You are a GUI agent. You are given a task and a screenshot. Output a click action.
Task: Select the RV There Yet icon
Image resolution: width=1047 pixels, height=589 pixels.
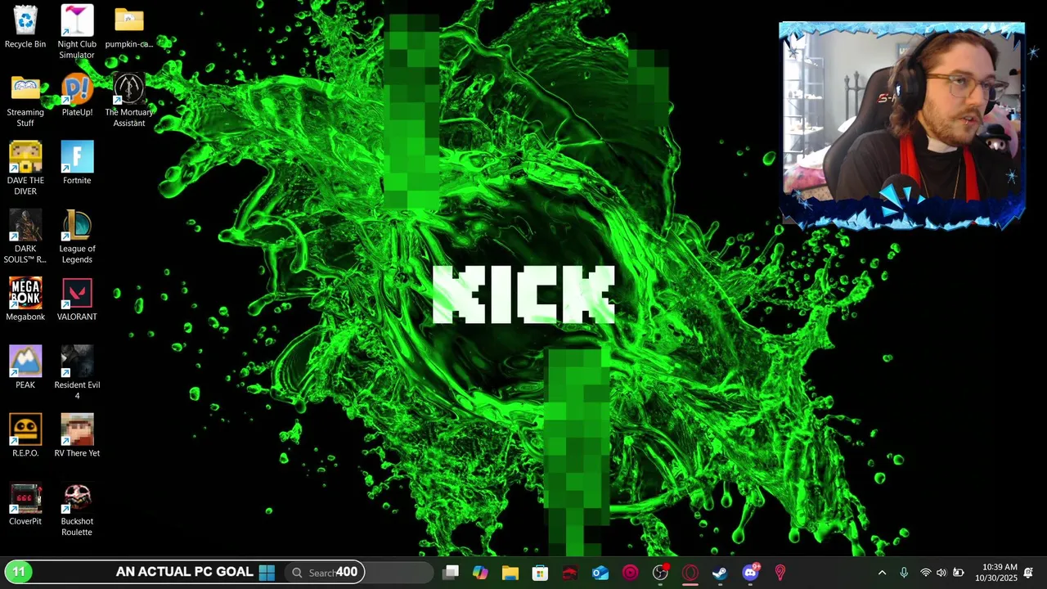coord(77,435)
